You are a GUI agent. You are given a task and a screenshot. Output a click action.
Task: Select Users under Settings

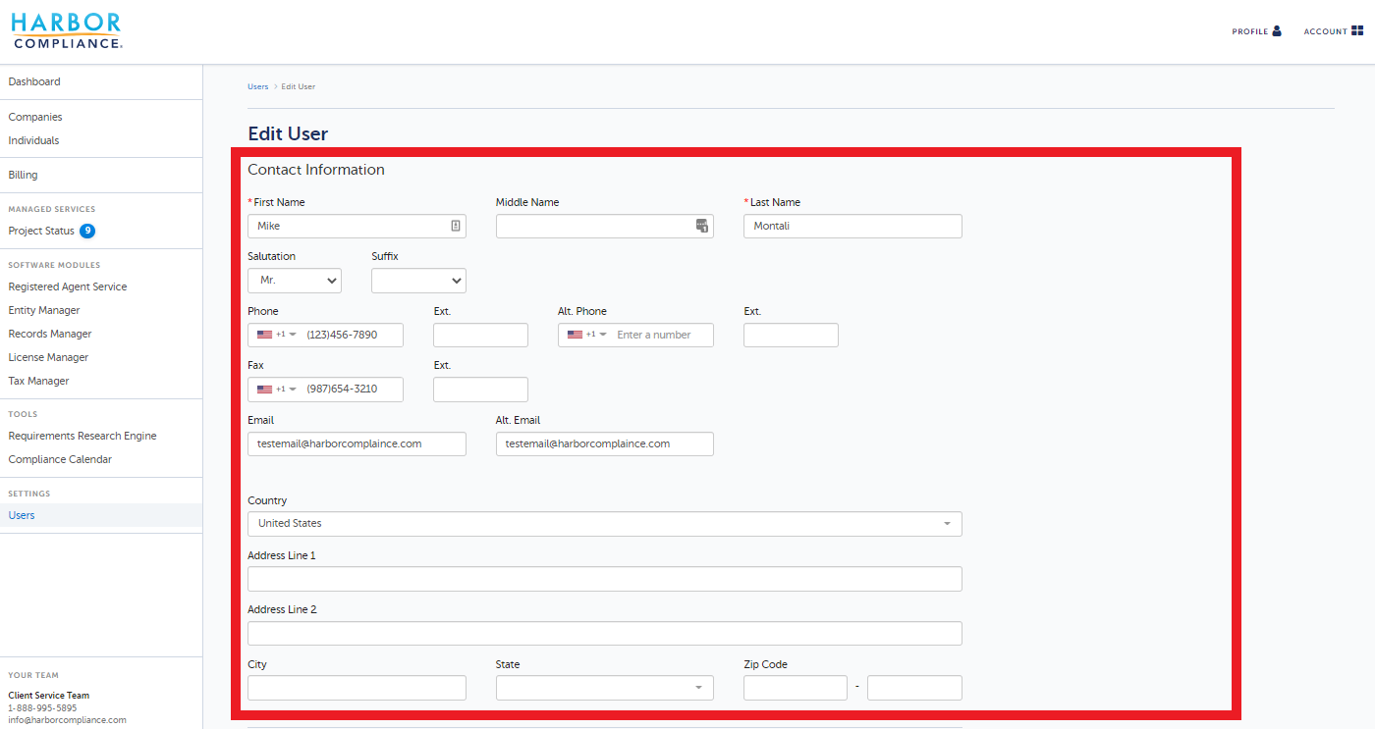[22, 515]
